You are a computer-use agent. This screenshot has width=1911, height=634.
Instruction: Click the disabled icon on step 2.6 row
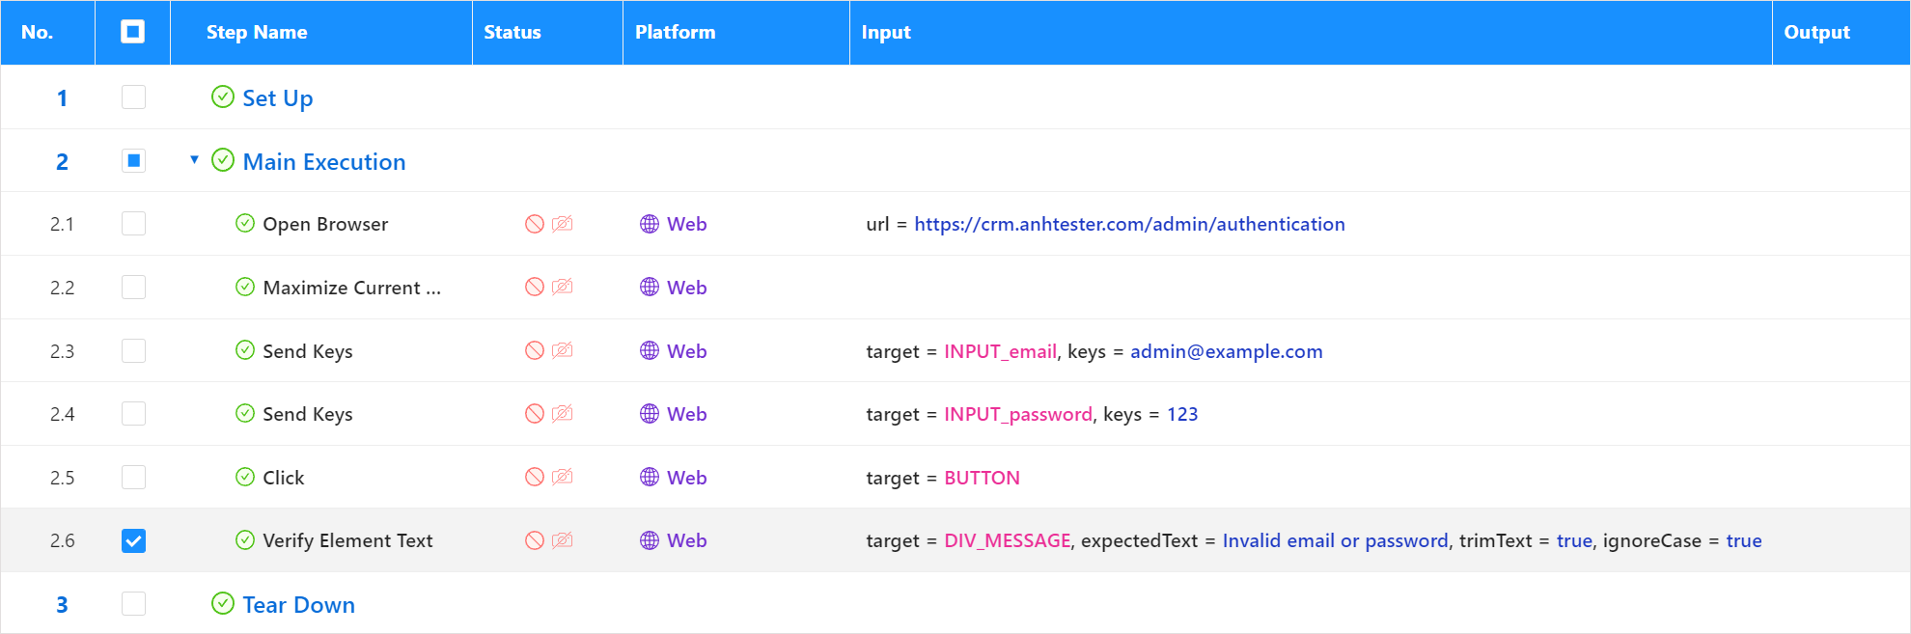[535, 540]
